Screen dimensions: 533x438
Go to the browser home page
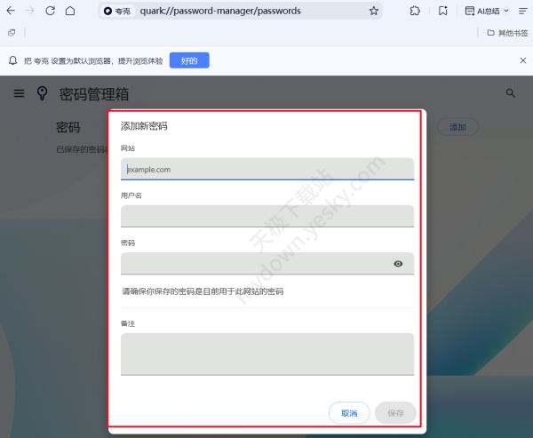coord(70,11)
